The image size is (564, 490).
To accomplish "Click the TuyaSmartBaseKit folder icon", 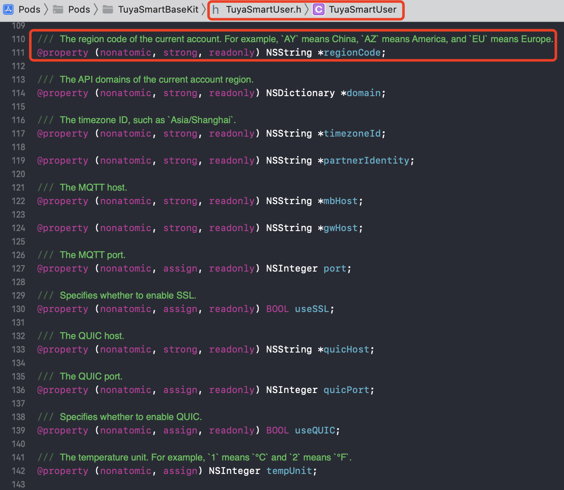I will click(108, 9).
